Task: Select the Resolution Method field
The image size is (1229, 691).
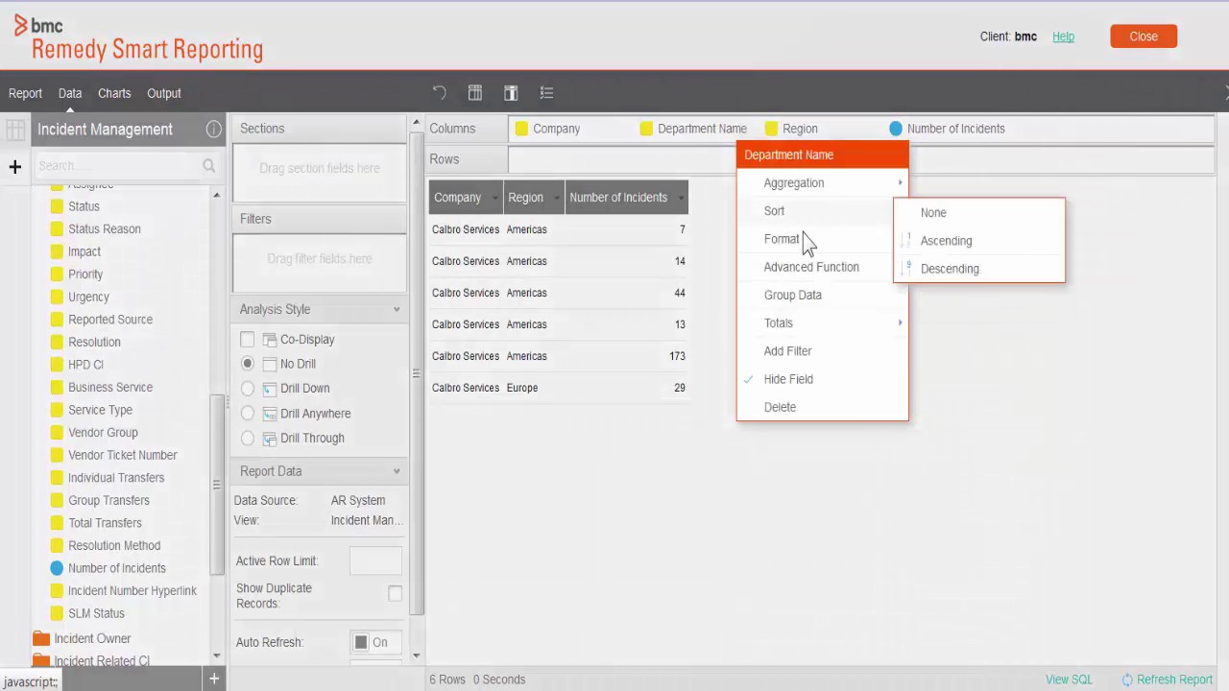Action: tap(113, 545)
